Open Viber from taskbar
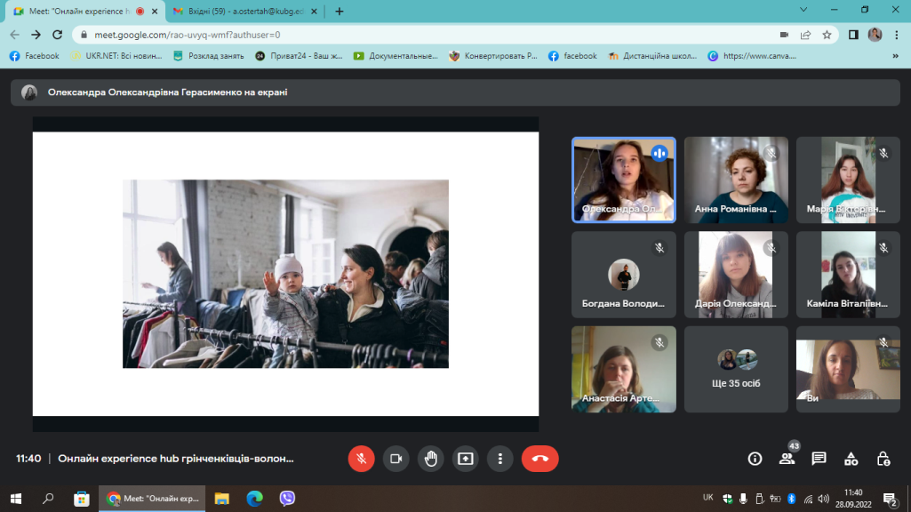 pyautogui.click(x=287, y=499)
